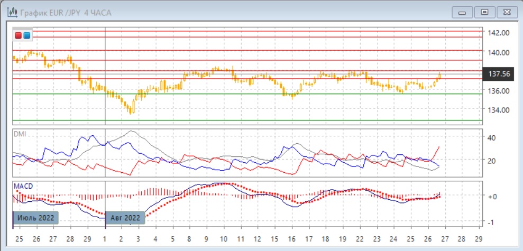
Task: Select the DMI indicator label
Action: 20,134
